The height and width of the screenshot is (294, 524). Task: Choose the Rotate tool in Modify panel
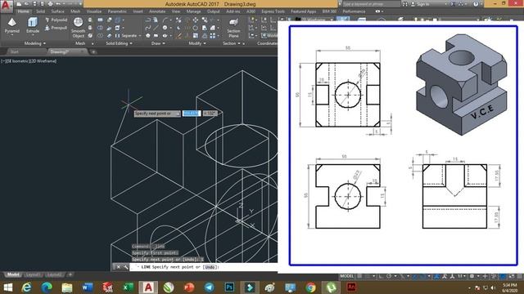[196, 28]
